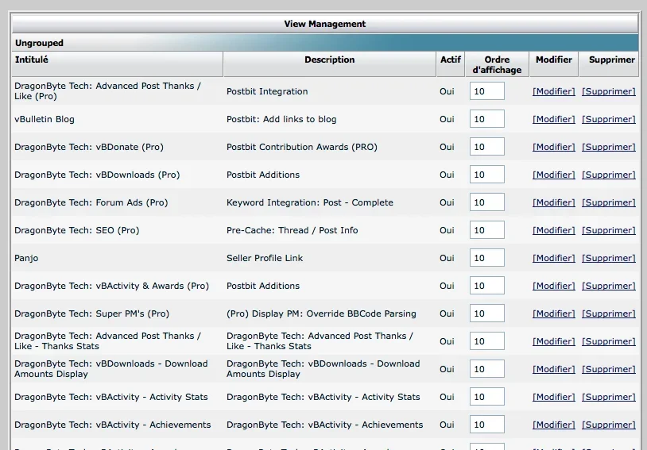Click the Ordre d'affichage column header
The width and height of the screenshot is (647, 450).
(497, 65)
